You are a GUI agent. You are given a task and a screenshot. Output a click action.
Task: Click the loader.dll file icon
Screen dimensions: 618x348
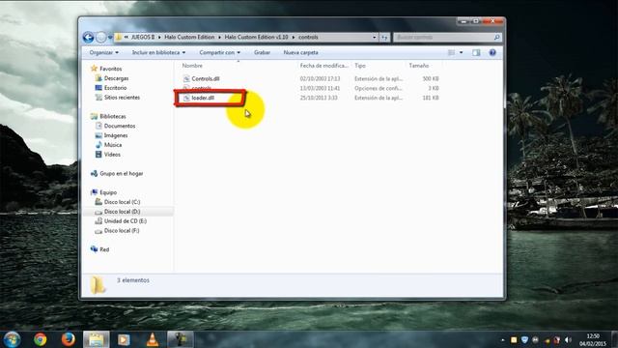coord(186,98)
